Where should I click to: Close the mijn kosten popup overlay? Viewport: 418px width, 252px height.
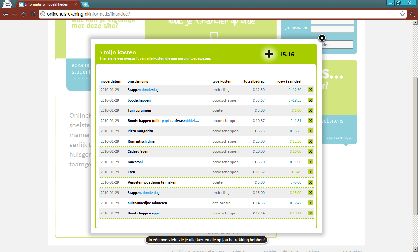[322, 38]
